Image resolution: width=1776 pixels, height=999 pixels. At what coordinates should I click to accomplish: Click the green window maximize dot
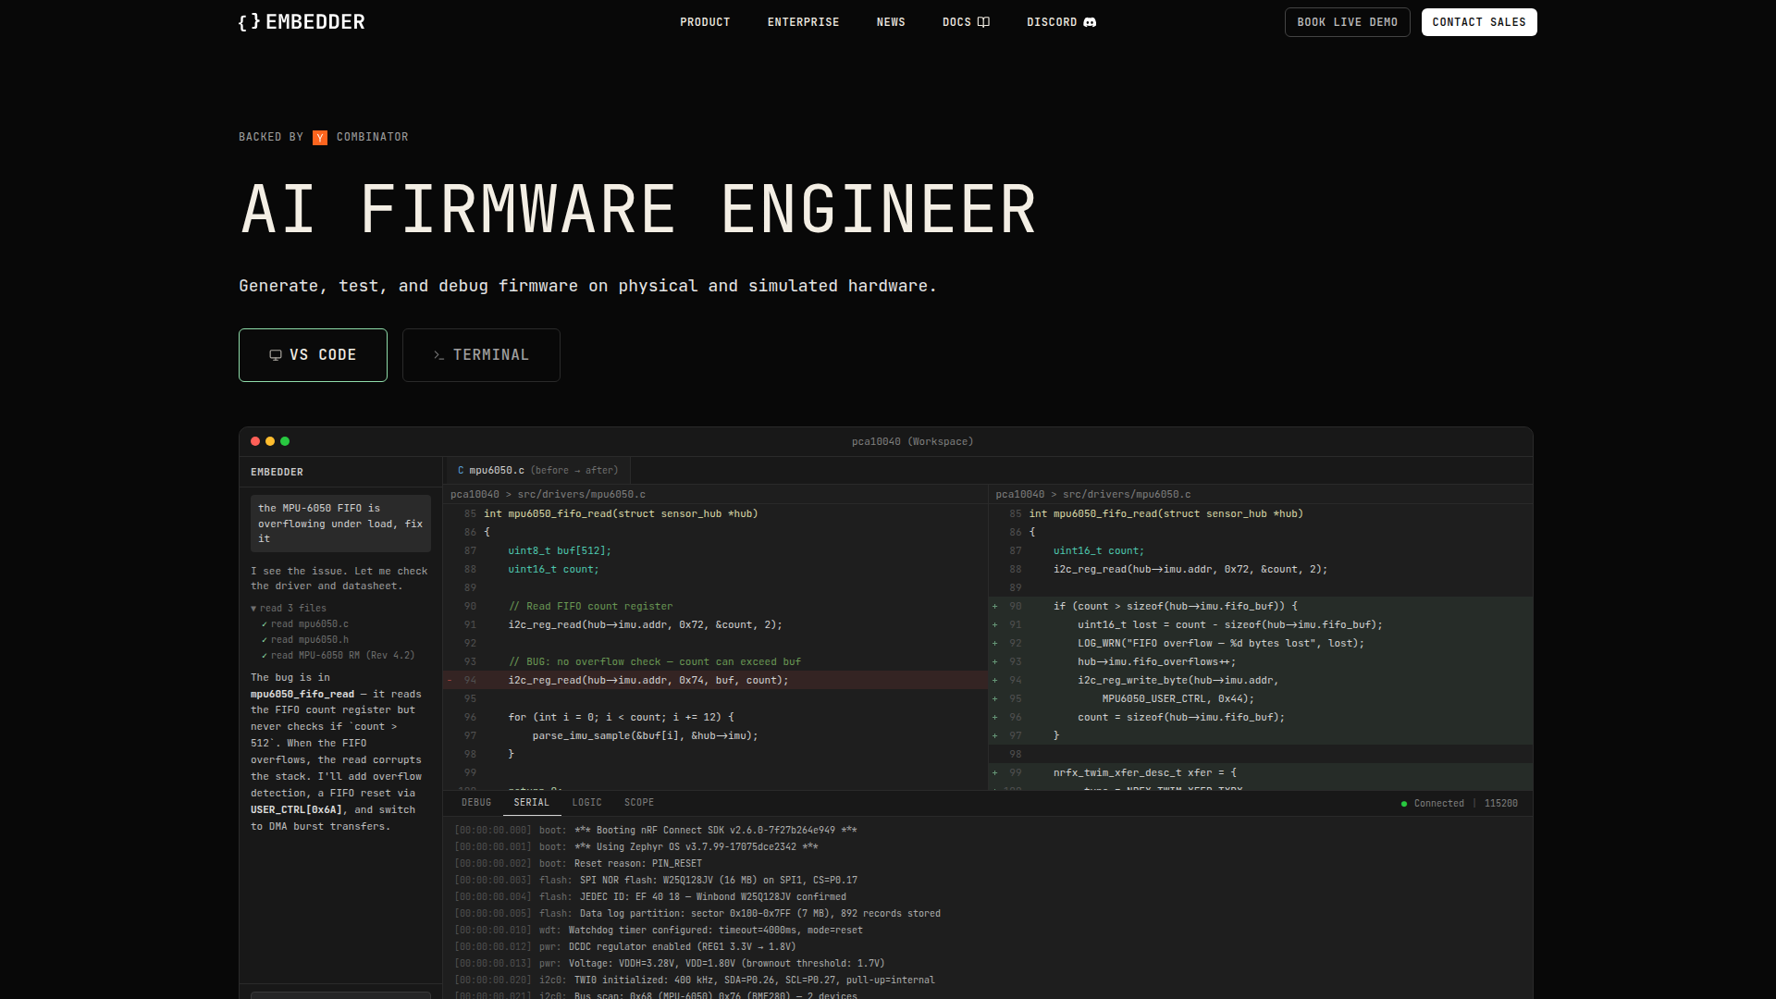pos(285,442)
